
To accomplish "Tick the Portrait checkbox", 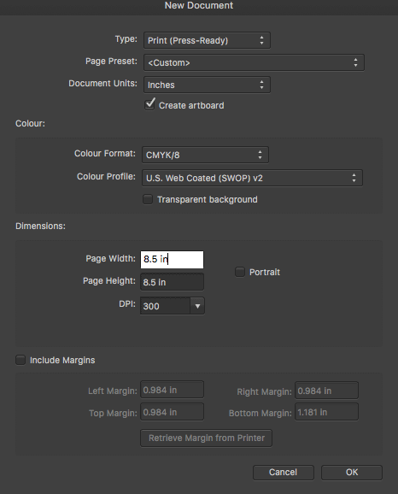I will point(240,272).
